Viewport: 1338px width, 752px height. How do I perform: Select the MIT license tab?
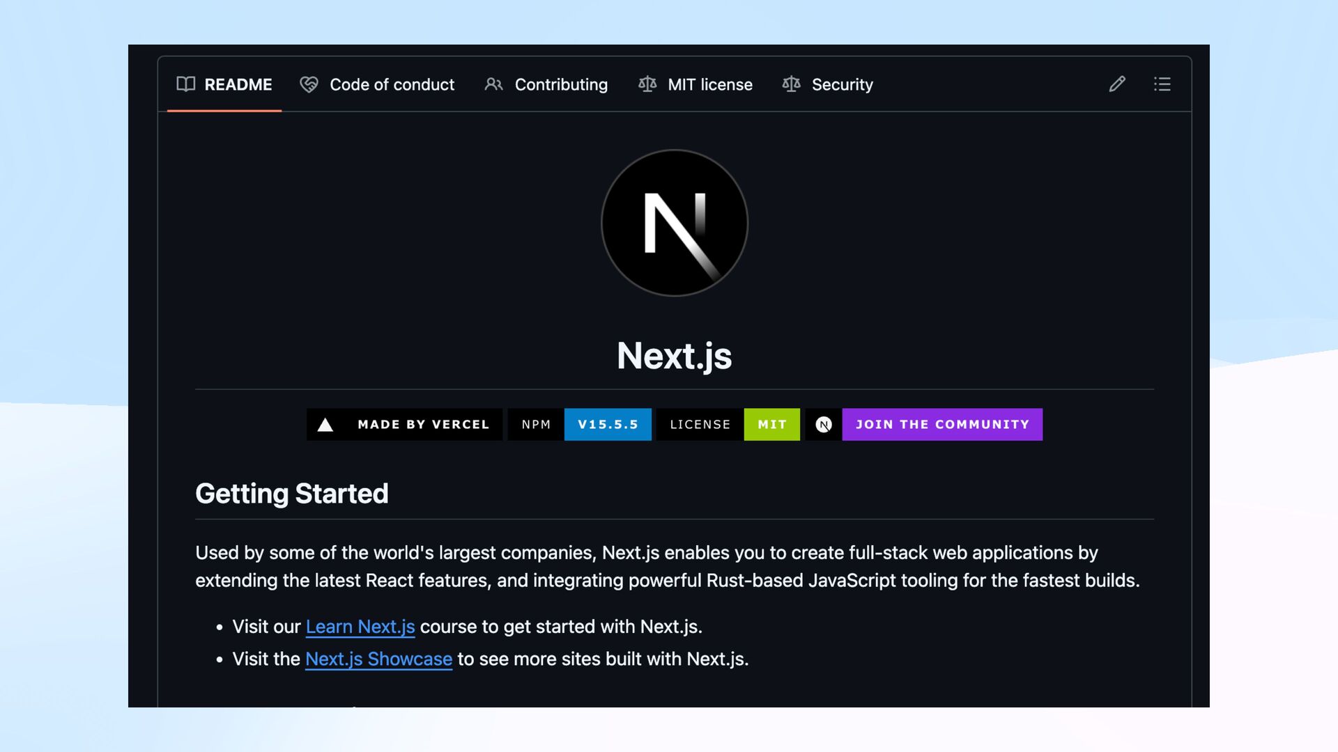(709, 84)
